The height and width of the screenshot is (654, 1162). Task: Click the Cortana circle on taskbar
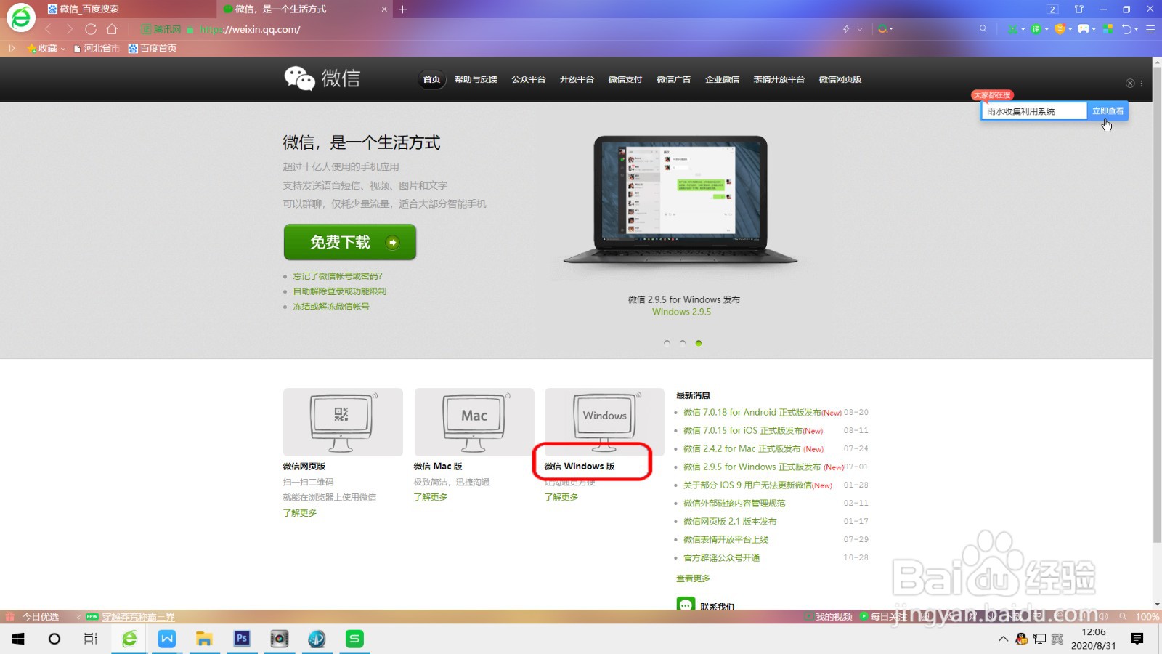(x=54, y=639)
